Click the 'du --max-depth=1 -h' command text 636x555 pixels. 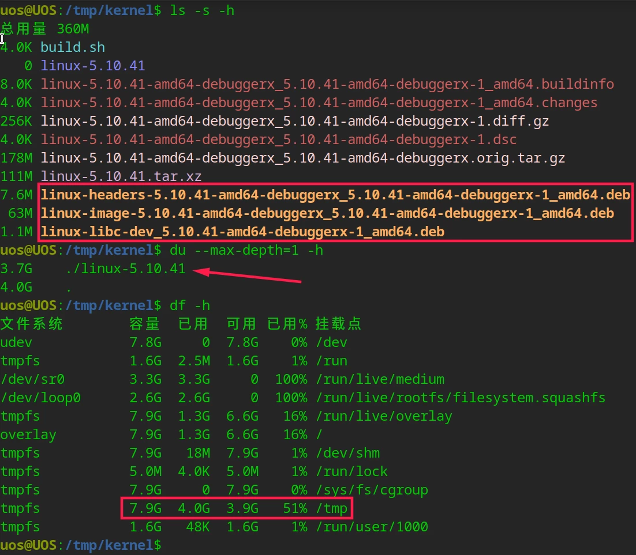tap(246, 250)
